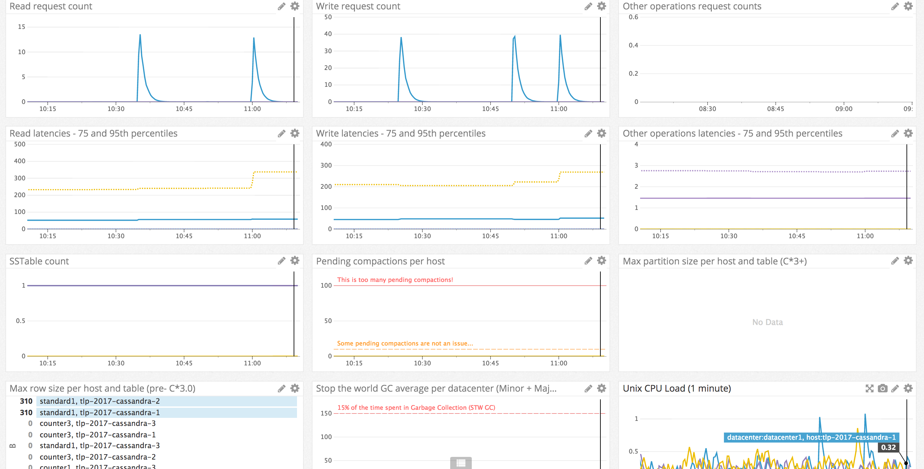Click the Read request count title
The width and height of the screenshot is (924, 469).
(51, 6)
